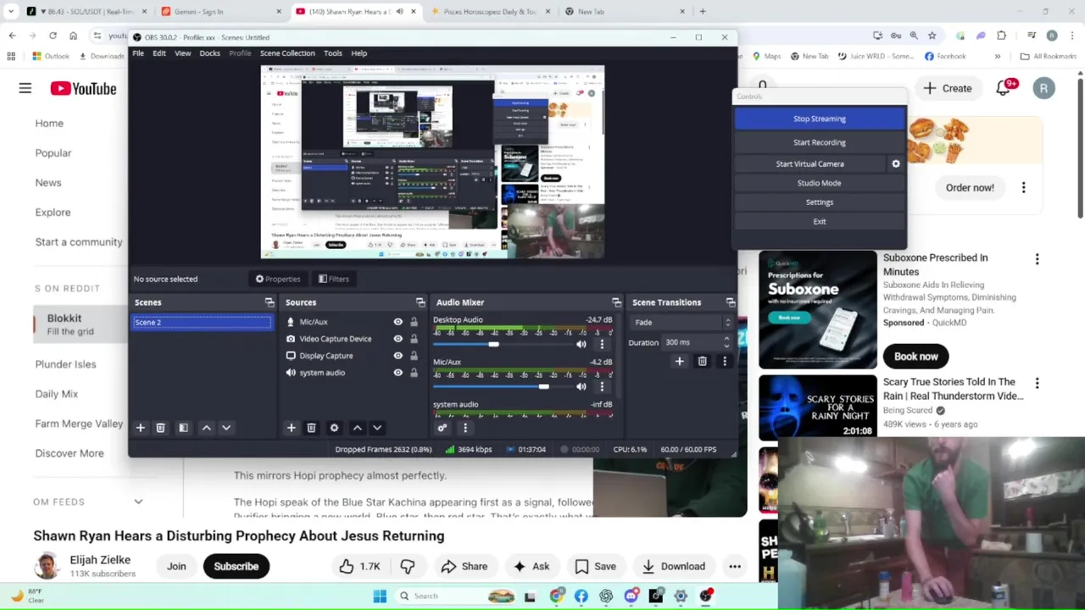This screenshot has height=610, width=1085.
Task: Remove selected scene with trash icon
Action: [160, 428]
